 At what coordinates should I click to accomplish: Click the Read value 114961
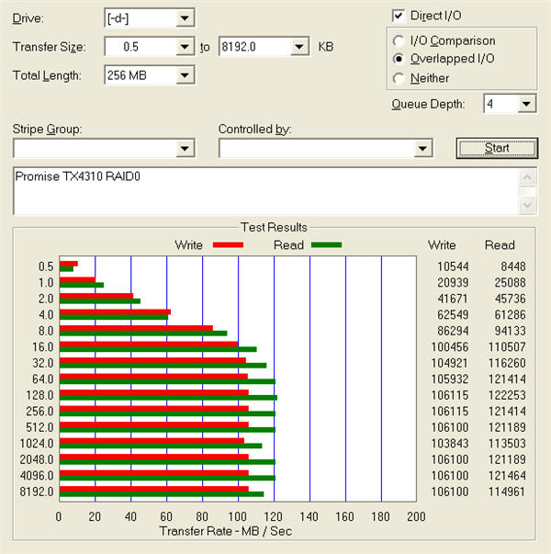coord(507,492)
